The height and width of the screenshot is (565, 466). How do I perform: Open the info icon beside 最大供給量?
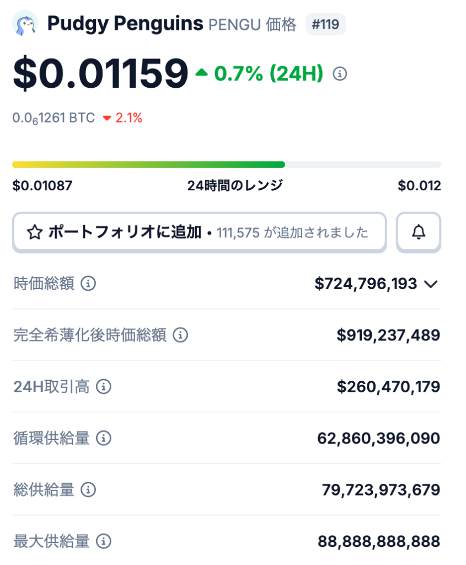[105, 542]
